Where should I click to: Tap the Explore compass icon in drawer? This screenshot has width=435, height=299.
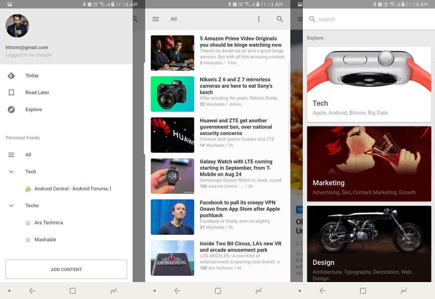coord(11,110)
